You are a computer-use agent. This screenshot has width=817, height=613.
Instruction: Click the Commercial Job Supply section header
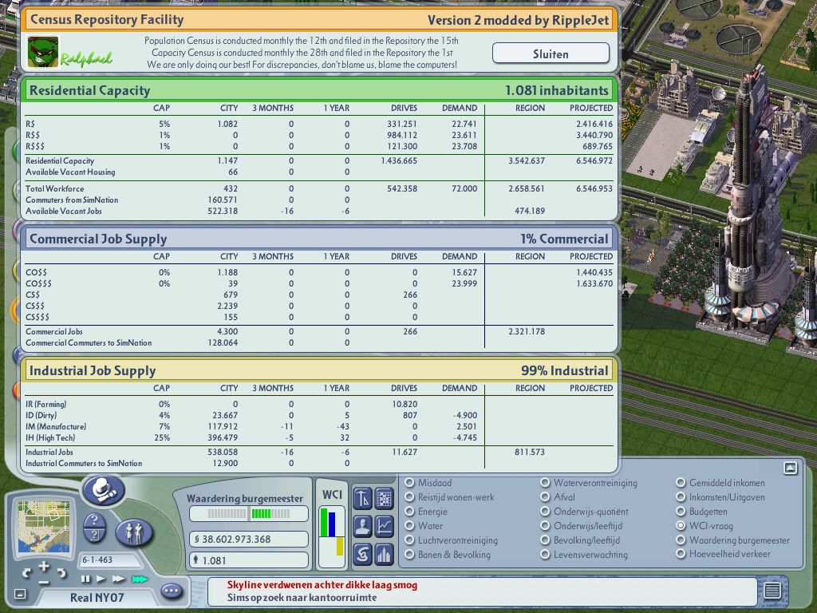pos(319,239)
